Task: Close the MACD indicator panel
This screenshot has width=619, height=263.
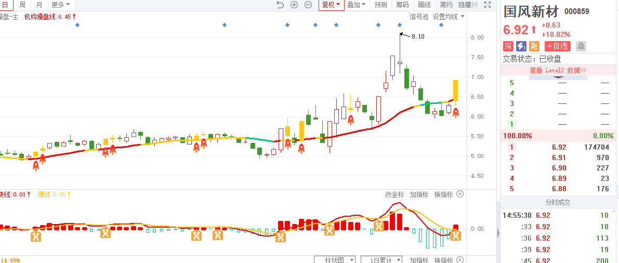Action: (460, 194)
